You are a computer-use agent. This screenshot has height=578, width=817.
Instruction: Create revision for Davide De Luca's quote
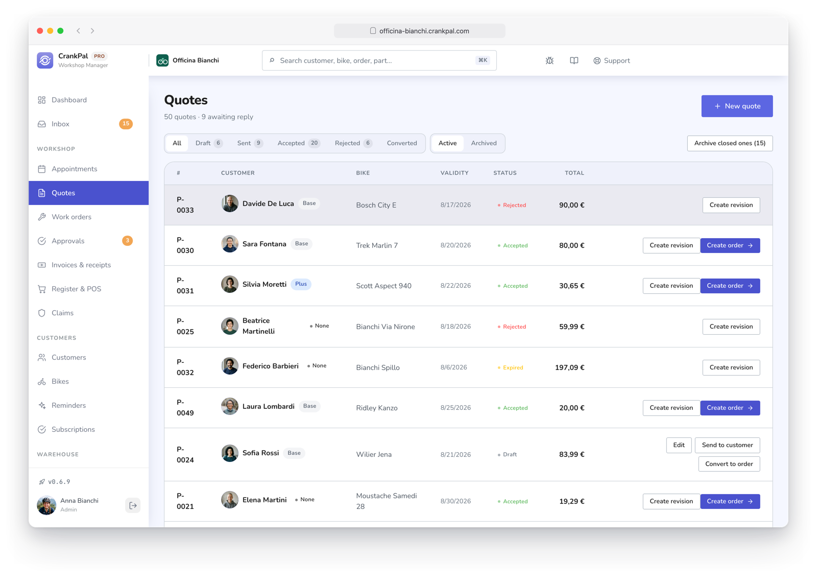[x=731, y=205]
